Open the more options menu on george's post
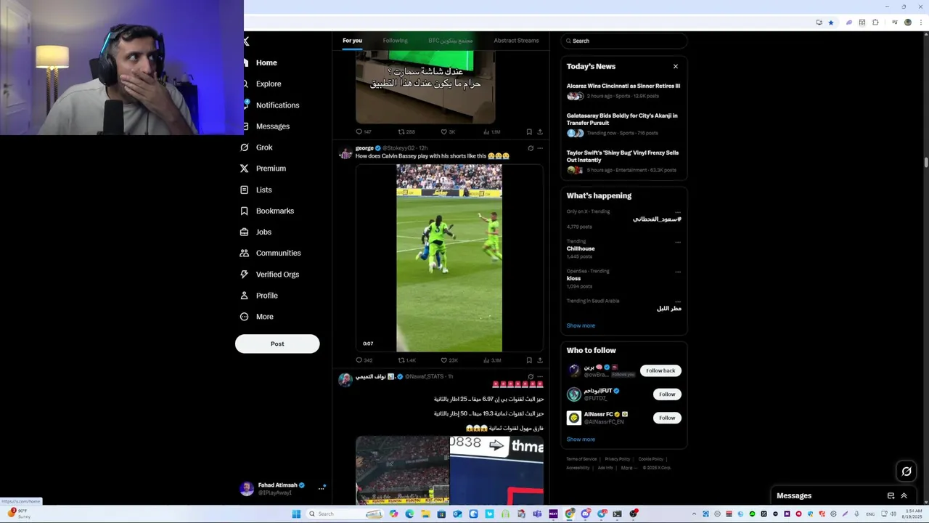The height and width of the screenshot is (523, 929). 540,148
